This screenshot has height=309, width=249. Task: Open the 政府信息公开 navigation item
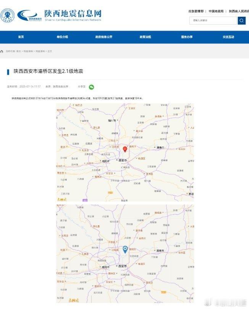tap(104, 37)
